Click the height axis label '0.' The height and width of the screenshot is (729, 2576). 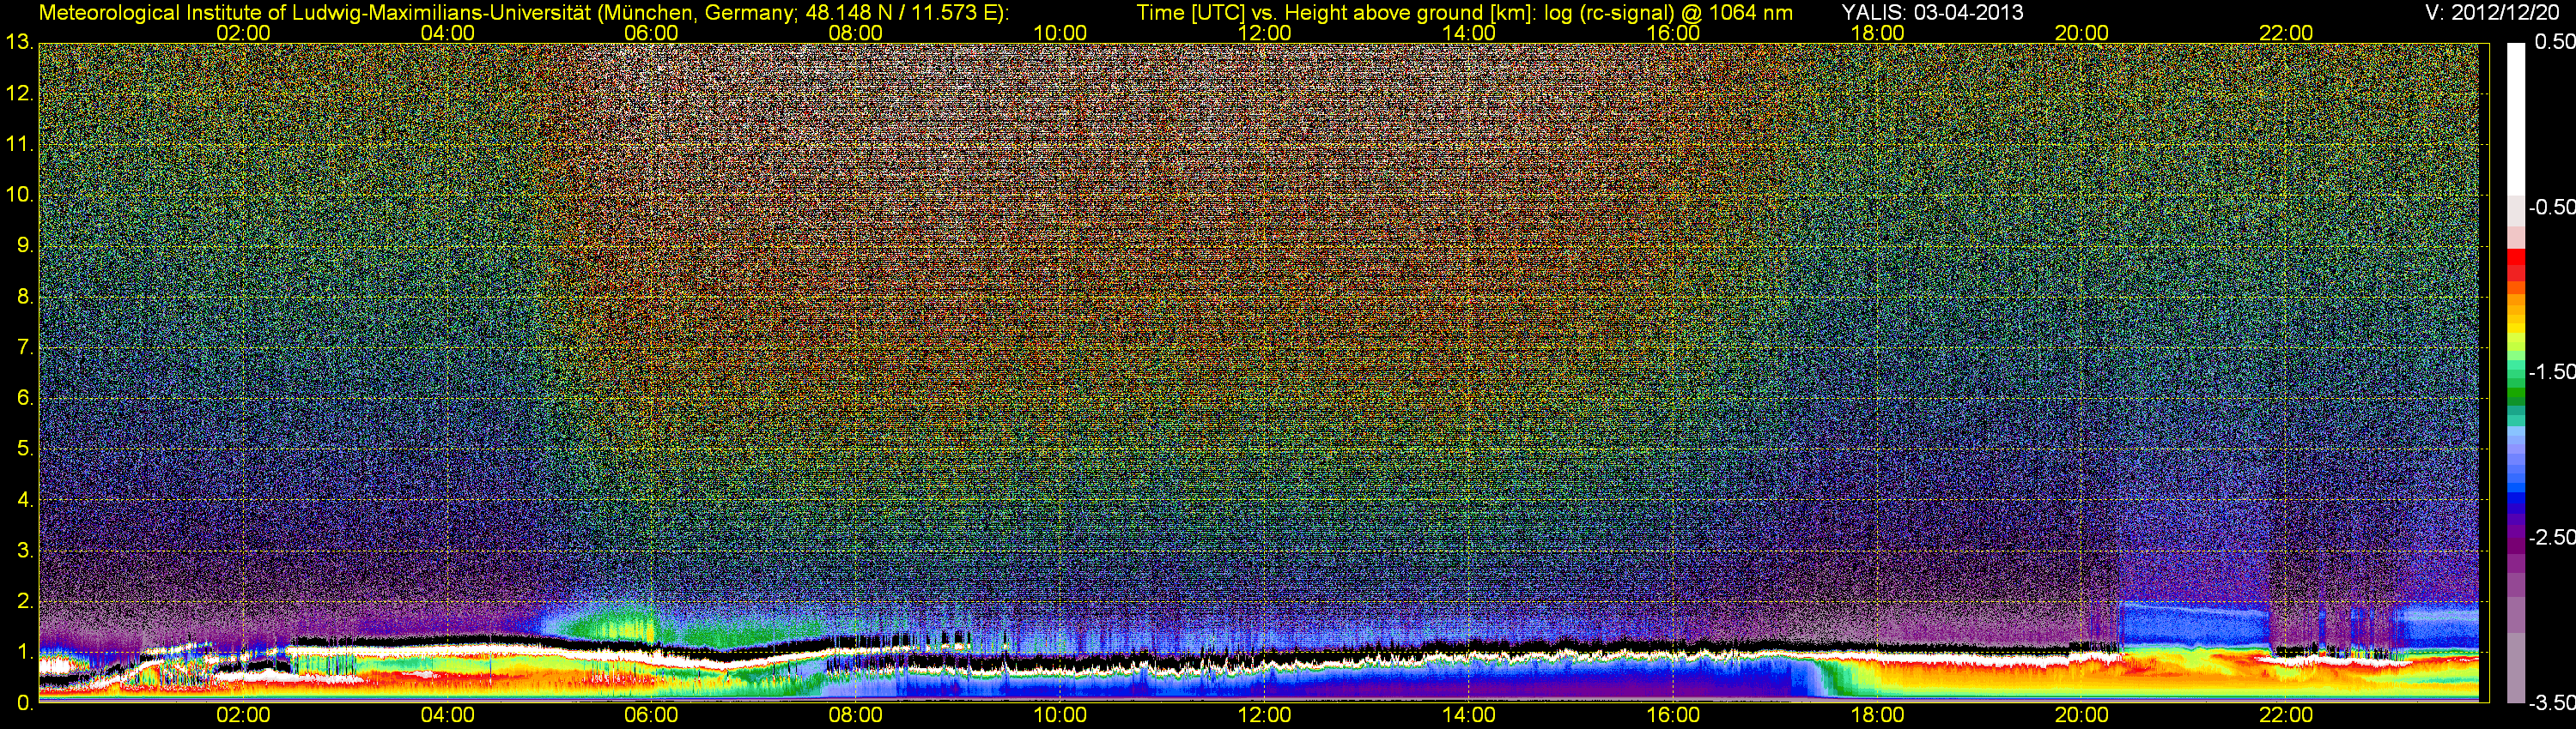tap(24, 703)
